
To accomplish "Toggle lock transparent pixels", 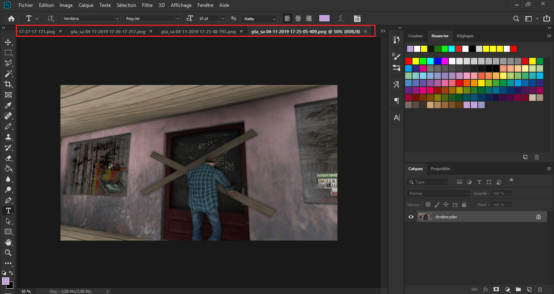I will (x=428, y=205).
